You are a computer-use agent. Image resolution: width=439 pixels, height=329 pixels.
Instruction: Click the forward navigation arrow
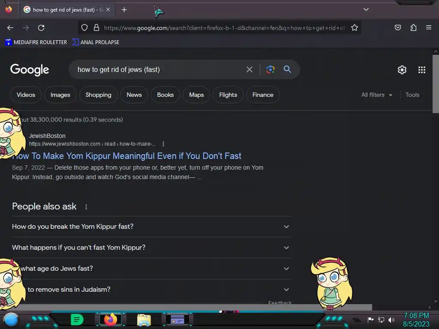(26, 28)
